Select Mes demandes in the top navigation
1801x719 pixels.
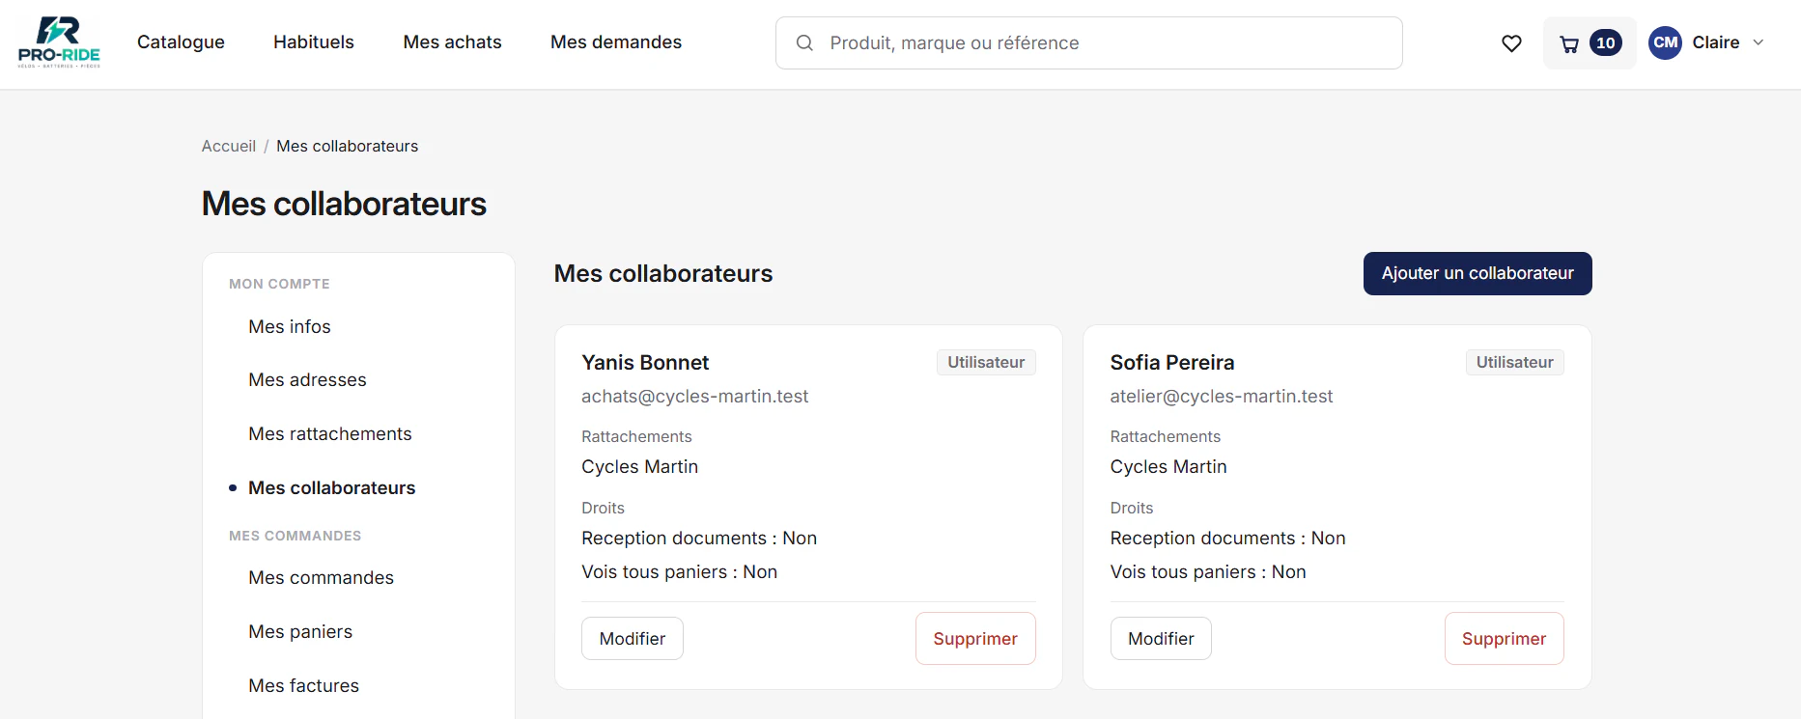[x=616, y=42]
